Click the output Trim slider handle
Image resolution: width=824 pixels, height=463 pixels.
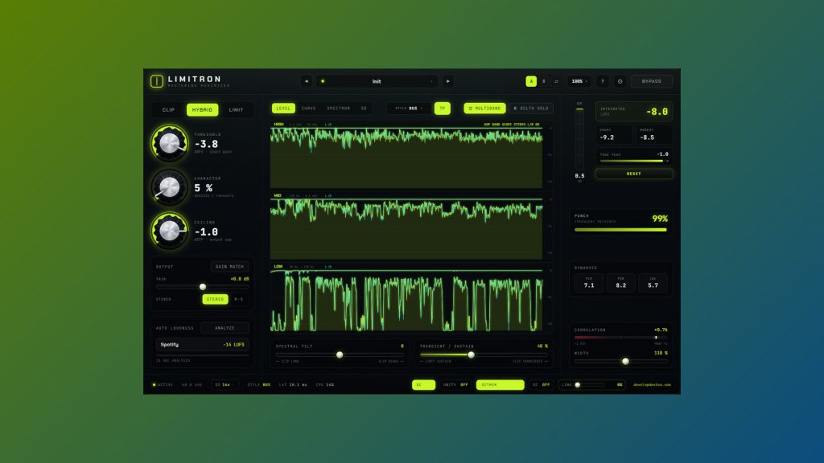tap(203, 287)
